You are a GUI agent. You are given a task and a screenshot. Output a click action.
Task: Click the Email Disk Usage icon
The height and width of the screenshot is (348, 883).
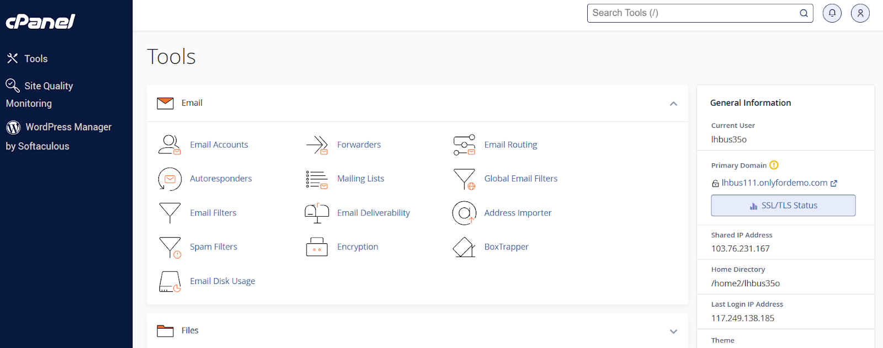pyautogui.click(x=169, y=281)
